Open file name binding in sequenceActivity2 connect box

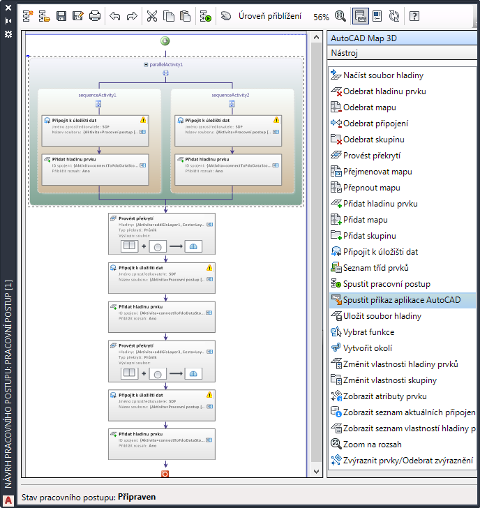(276, 132)
